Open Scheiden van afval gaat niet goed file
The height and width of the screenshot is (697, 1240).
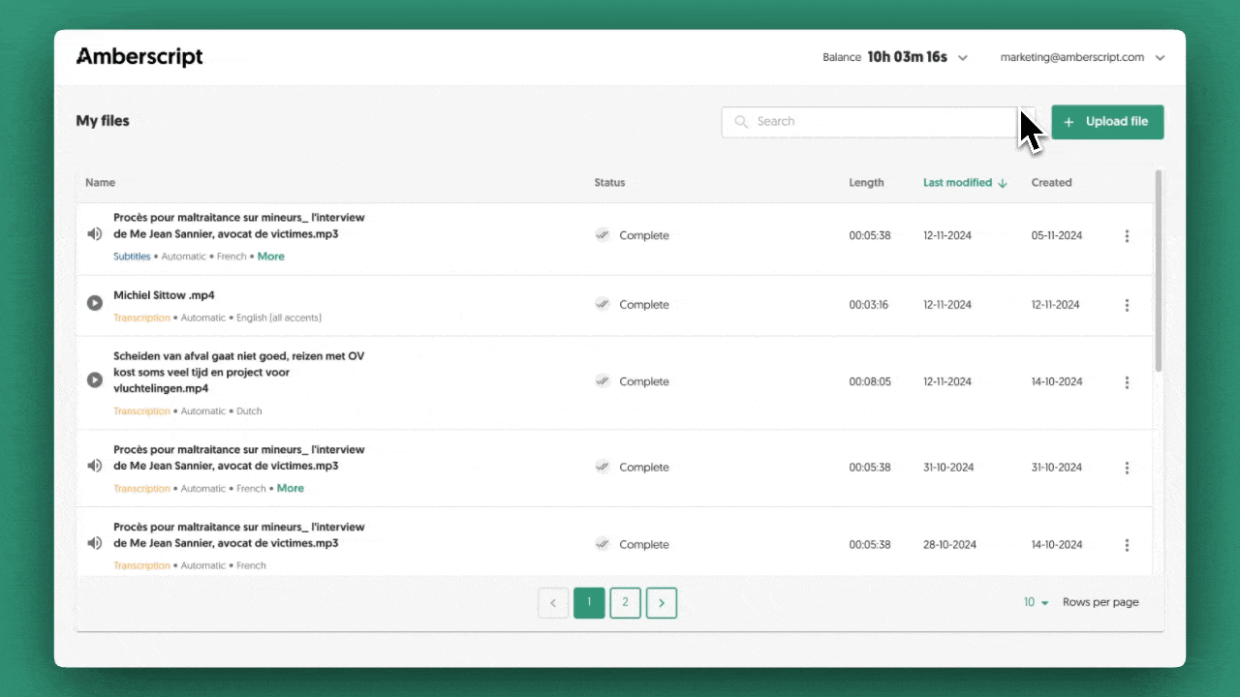(x=238, y=372)
